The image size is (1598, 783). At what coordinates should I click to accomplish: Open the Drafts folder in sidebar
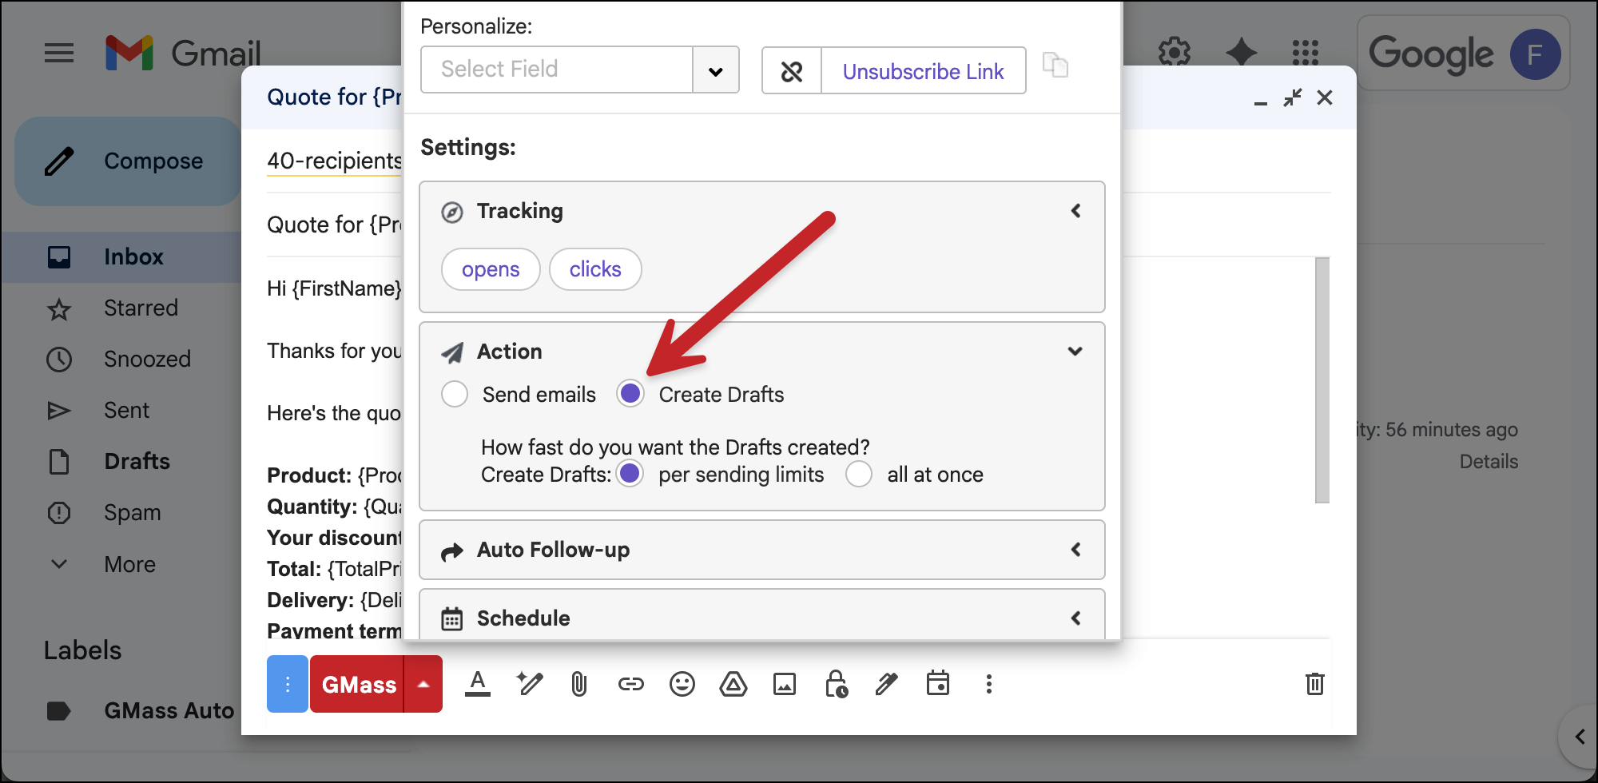(x=136, y=461)
